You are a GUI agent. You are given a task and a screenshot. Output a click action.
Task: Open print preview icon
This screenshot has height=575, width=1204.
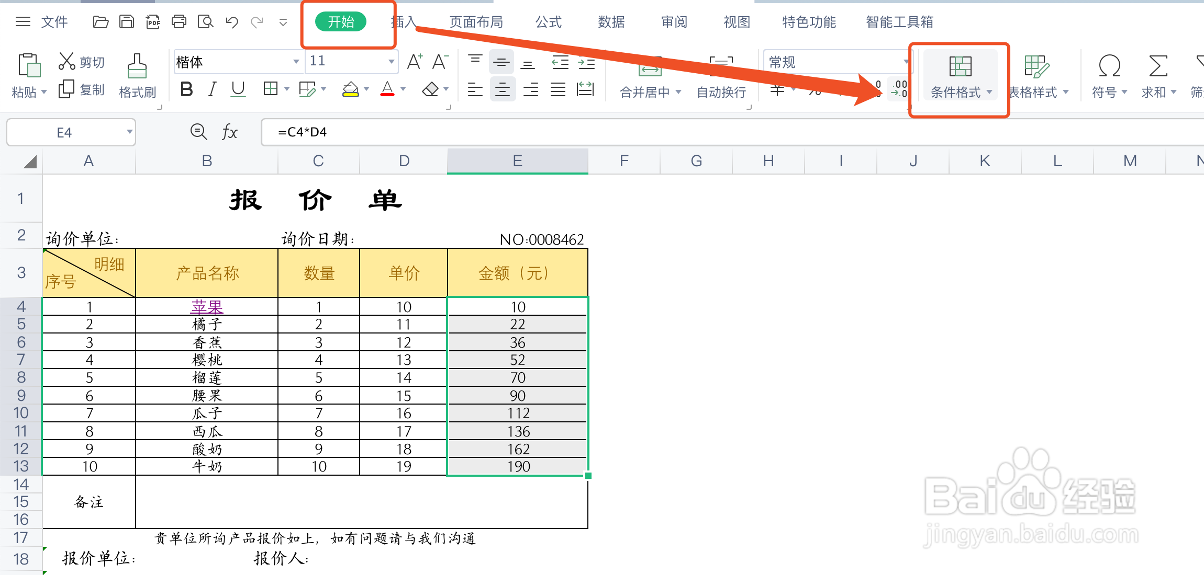point(206,22)
